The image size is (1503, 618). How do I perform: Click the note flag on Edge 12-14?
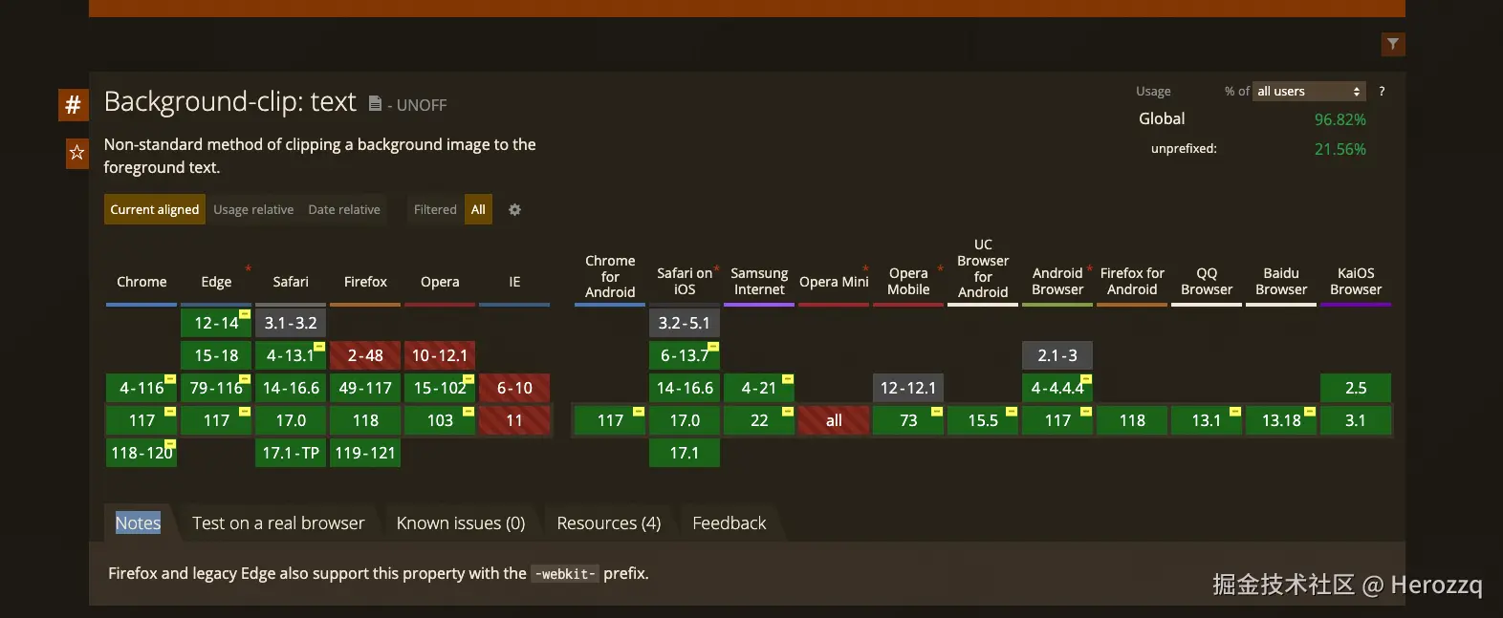pos(245,314)
